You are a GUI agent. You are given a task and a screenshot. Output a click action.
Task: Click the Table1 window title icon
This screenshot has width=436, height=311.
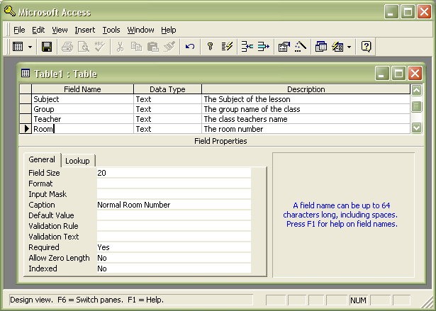tap(26, 74)
